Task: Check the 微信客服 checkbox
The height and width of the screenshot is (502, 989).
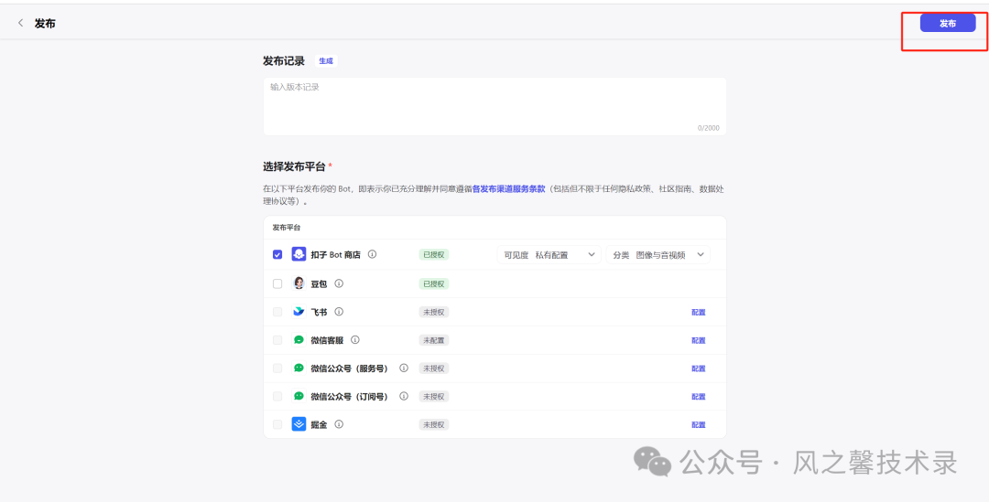Action: point(277,340)
